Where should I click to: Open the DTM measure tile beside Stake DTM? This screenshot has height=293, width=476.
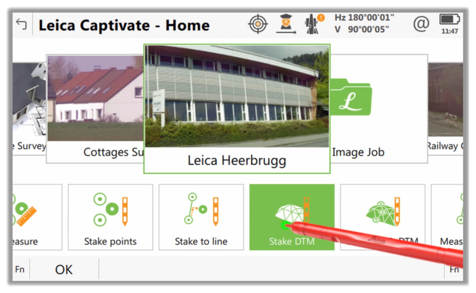383,217
